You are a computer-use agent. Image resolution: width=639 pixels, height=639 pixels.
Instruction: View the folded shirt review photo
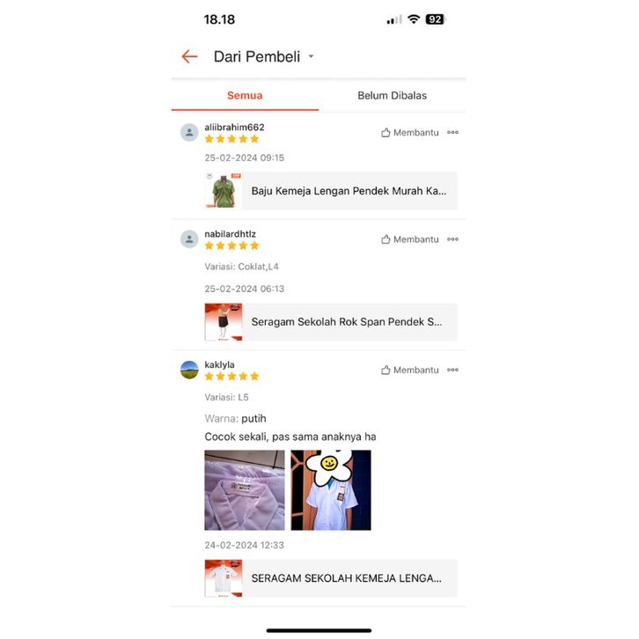pyautogui.click(x=245, y=490)
